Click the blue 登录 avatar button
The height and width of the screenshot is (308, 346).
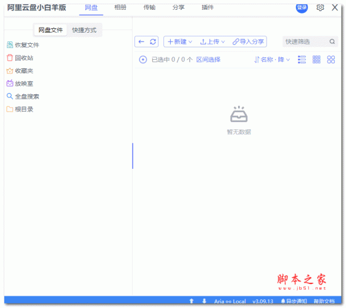302,7
